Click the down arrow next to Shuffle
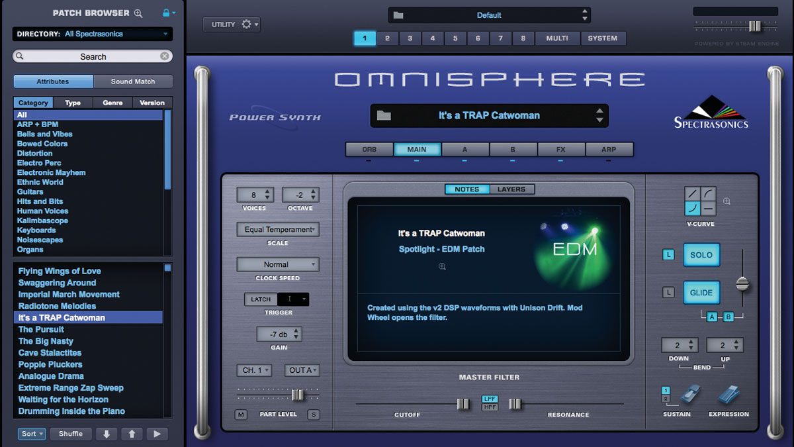Screen dimensions: 794x447 pos(107,434)
